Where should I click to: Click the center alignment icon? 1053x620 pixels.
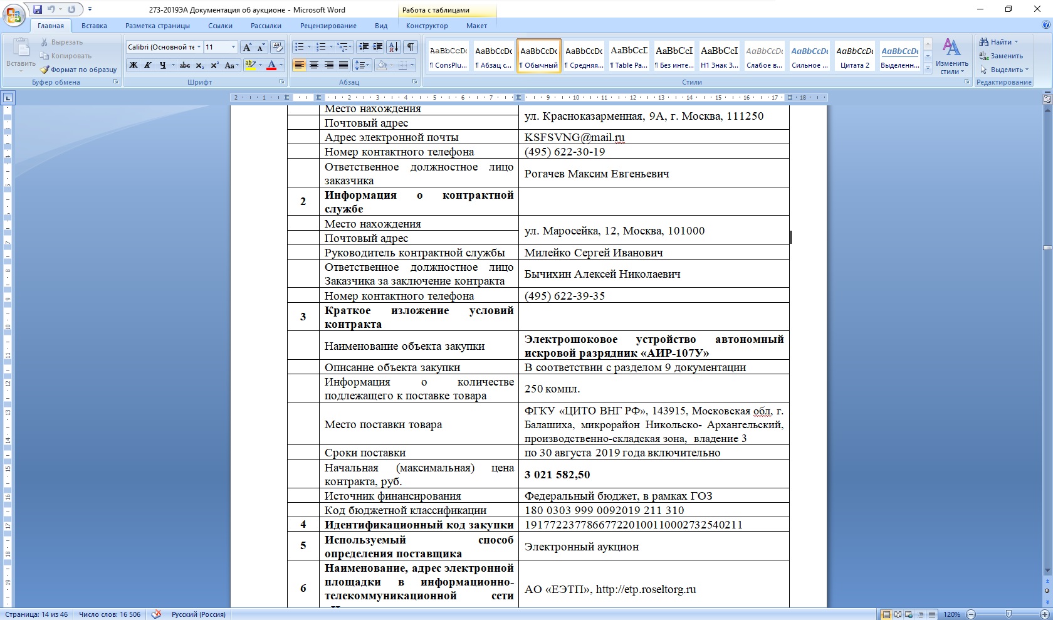[314, 65]
